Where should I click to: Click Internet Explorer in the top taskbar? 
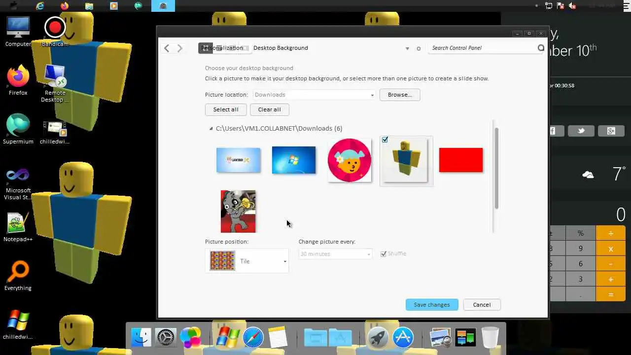pyautogui.click(x=40, y=6)
